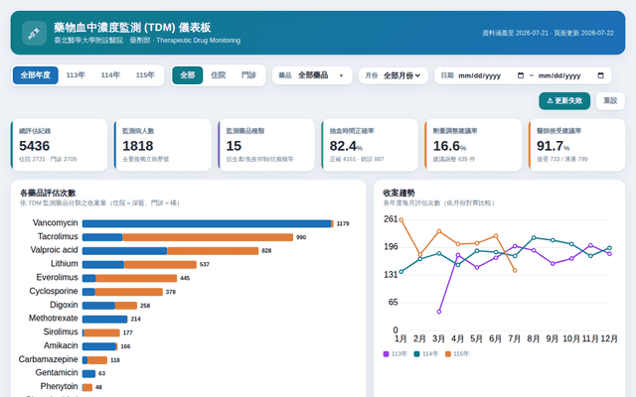Open the 總評估紀錄 5436 card
636x397 pixels.
[60, 145]
